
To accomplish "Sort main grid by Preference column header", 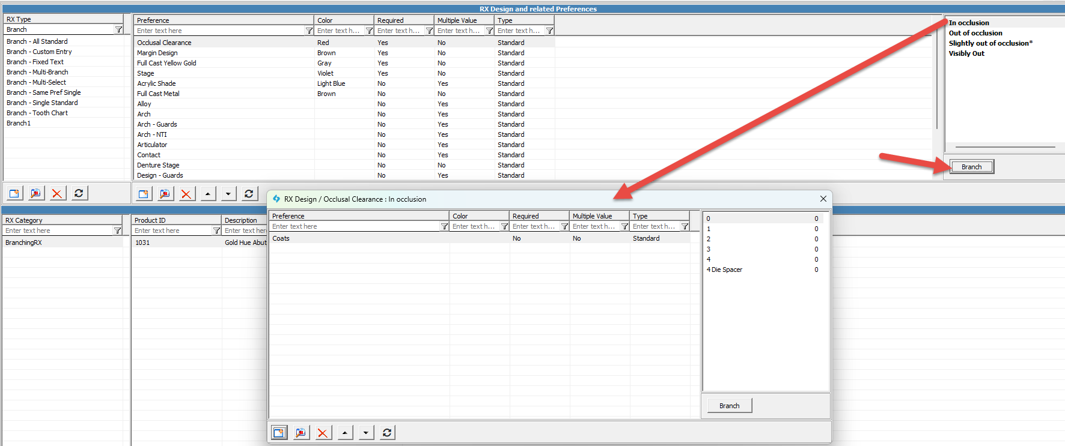I will 224,20.
